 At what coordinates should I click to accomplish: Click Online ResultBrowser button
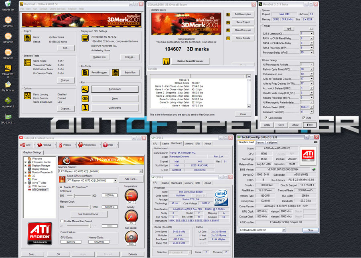[190, 61]
